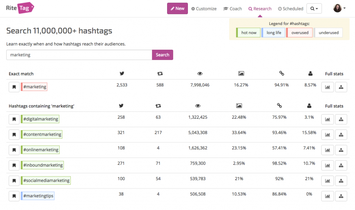
Task: Select the 'underused' legend swatch
Action: pyautogui.click(x=328, y=33)
